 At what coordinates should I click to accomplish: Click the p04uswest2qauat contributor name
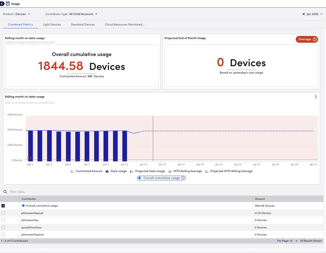pyautogui.click(x=33, y=235)
